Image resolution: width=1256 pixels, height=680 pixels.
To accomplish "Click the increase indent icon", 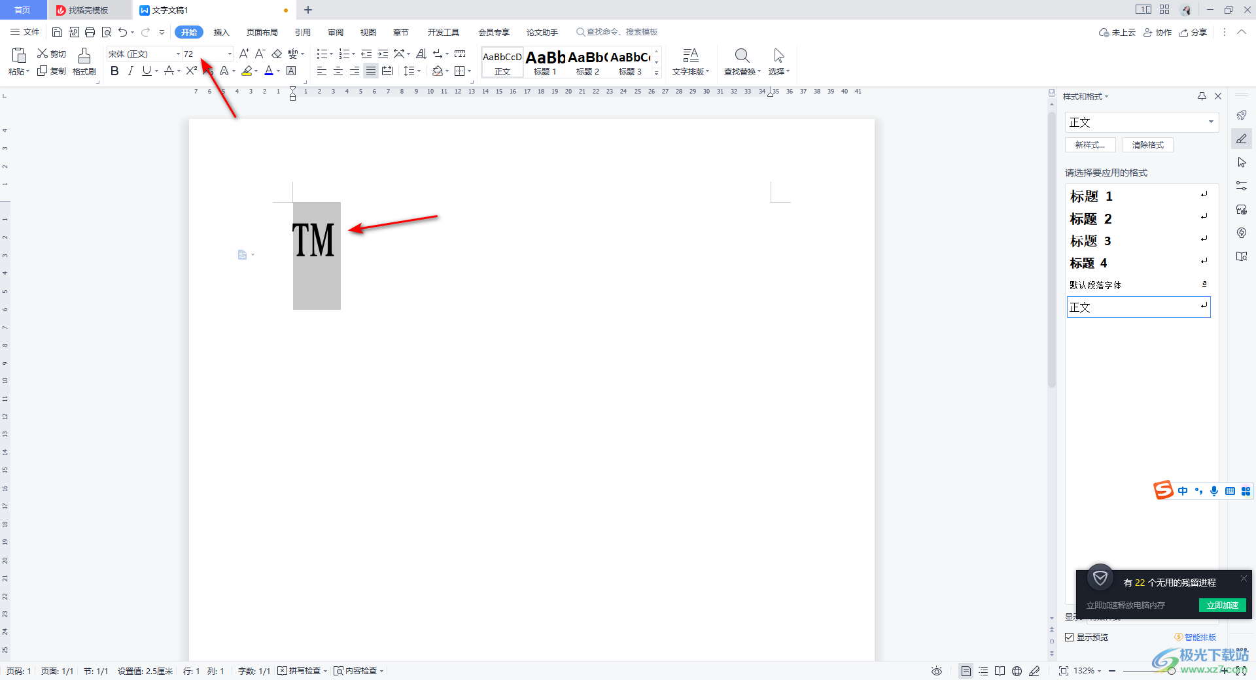I will pos(383,54).
